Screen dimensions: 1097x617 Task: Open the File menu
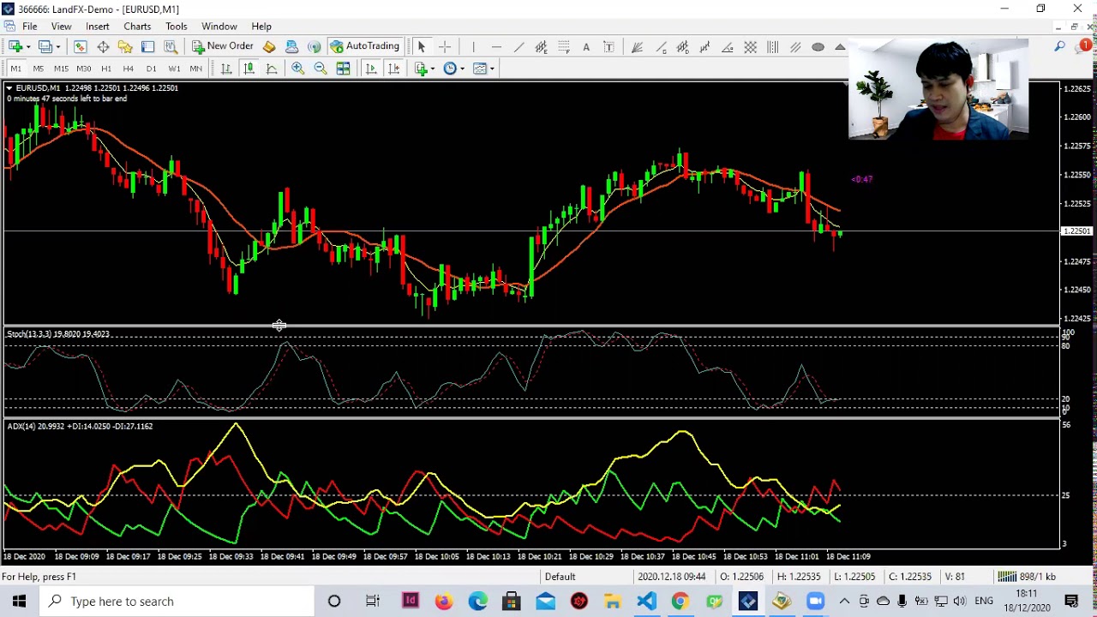pyautogui.click(x=29, y=27)
